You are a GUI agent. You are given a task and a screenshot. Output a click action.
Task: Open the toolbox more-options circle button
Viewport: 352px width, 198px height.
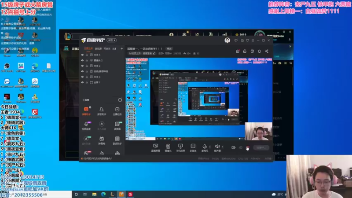coord(120,100)
